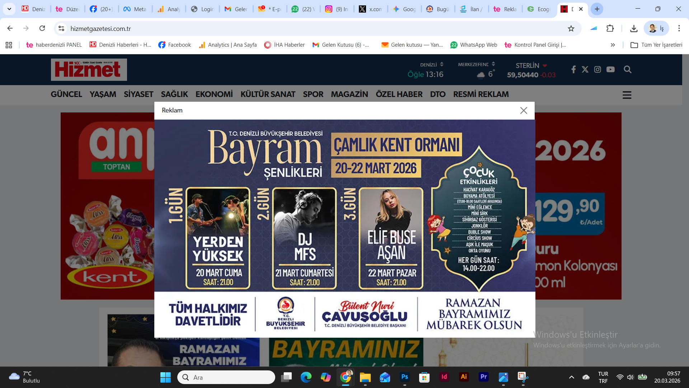Screen dimensions: 689x388
Task: Open the EKONOMİ menu item
Action: click(x=214, y=94)
